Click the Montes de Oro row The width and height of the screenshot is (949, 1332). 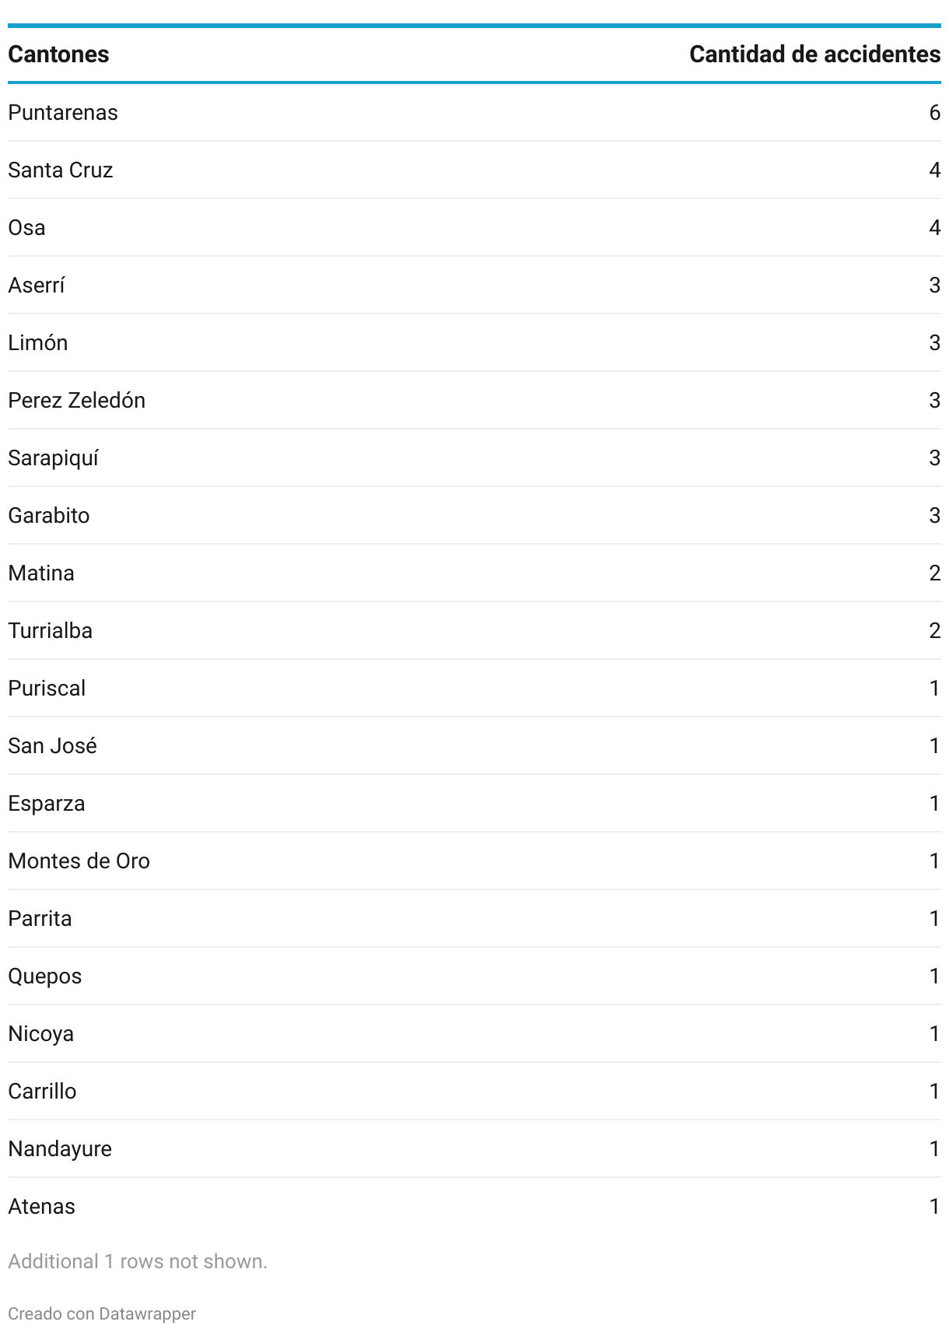click(474, 861)
